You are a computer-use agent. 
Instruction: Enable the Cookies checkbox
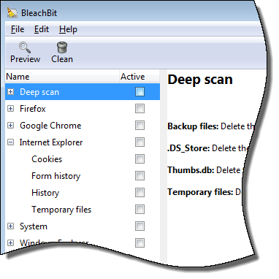click(139, 159)
